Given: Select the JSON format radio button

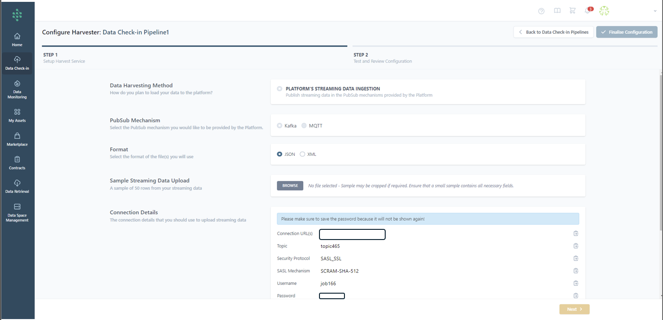Looking at the screenshot, I should pos(280,154).
